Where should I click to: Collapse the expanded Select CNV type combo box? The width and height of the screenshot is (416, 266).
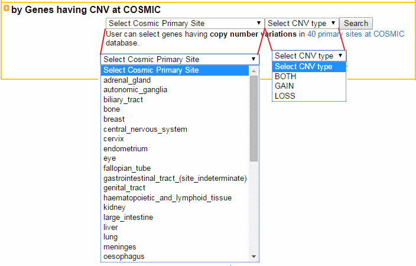pos(309,56)
